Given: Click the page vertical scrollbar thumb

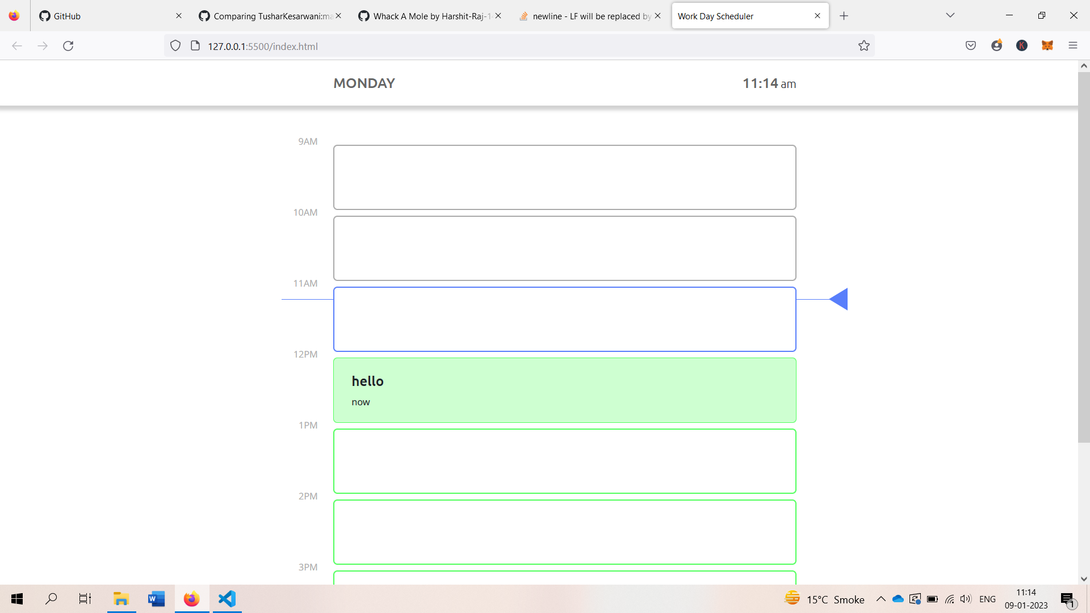Looking at the screenshot, I should (1084, 257).
